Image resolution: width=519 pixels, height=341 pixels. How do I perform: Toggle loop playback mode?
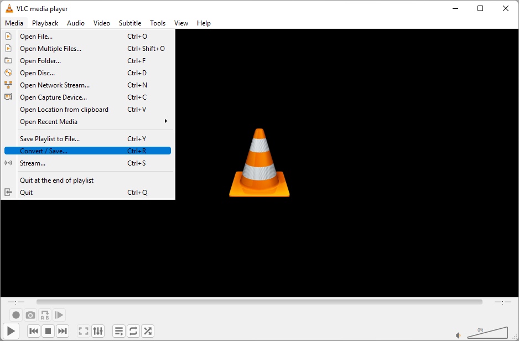133,330
